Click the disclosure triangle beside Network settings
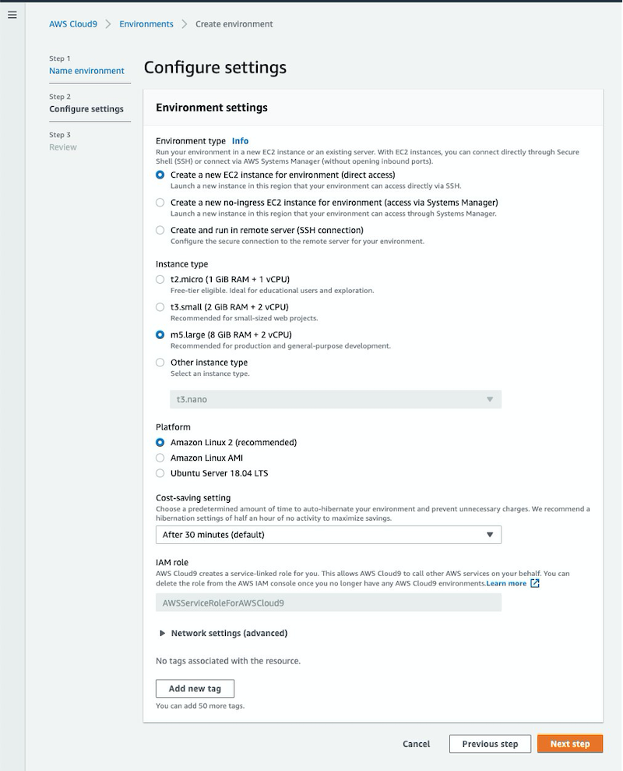 coord(163,633)
